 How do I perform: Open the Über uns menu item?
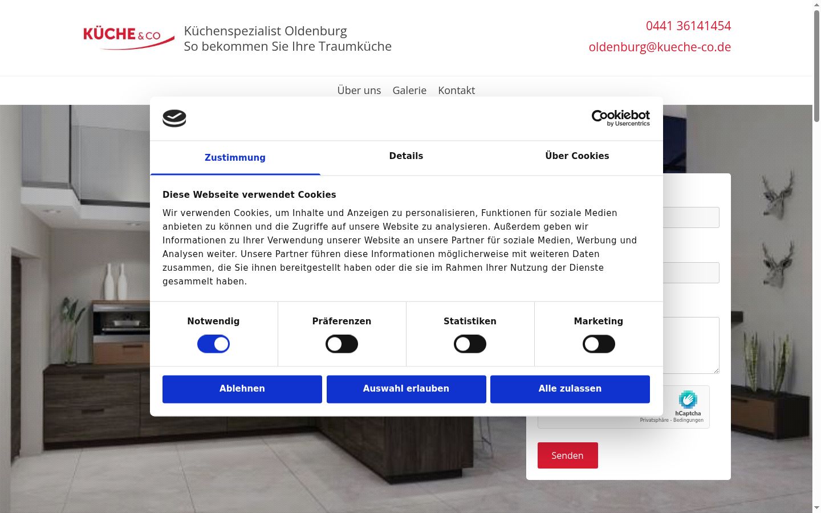coord(359,90)
